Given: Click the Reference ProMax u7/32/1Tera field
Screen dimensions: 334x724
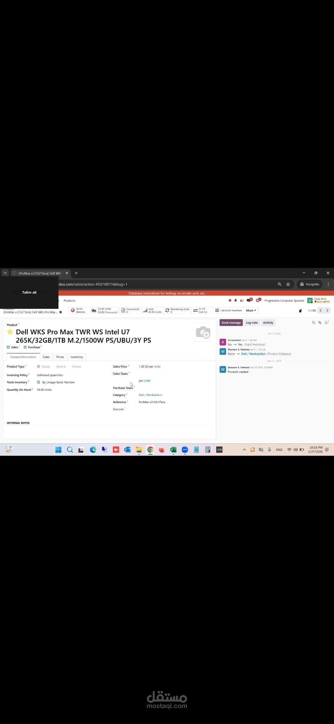Looking at the screenshot, I should (152, 402).
